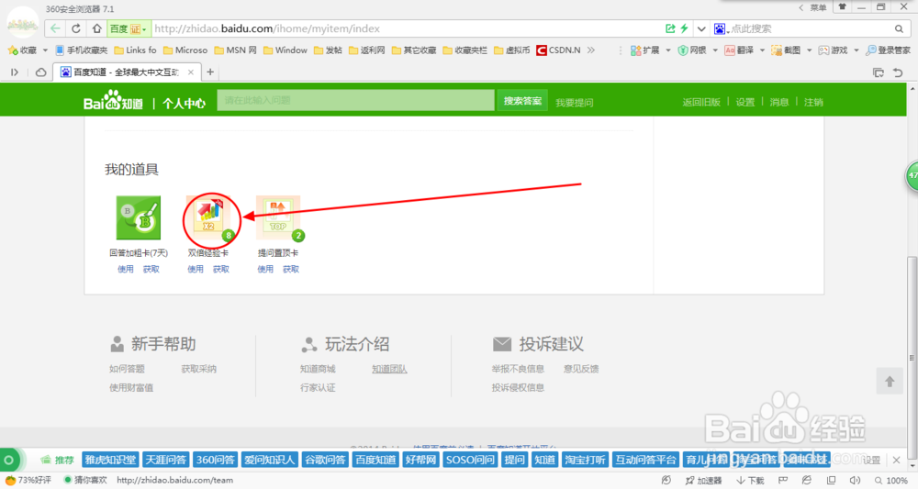Click the address bar URL field
The height and width of the screenshot is (489, 918).
coord(407,28)
